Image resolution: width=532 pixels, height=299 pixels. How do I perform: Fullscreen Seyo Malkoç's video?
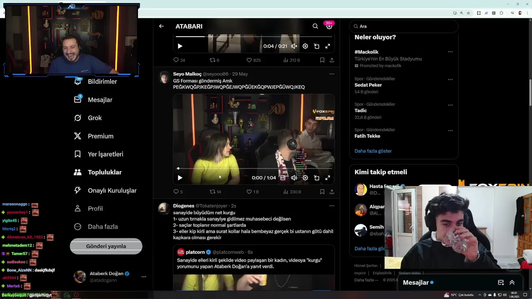pos(328,178)
